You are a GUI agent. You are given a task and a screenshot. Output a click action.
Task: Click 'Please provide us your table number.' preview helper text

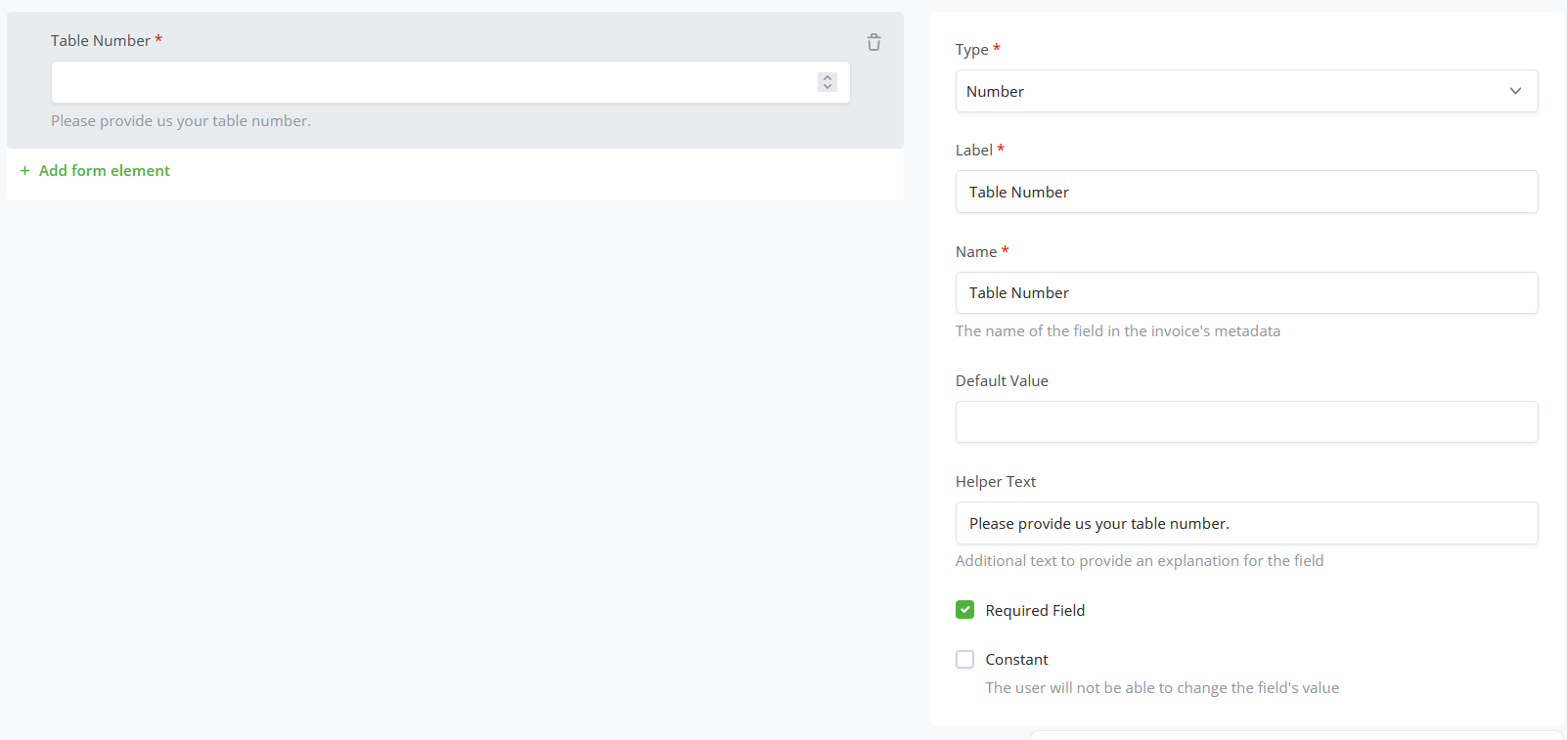181,121
